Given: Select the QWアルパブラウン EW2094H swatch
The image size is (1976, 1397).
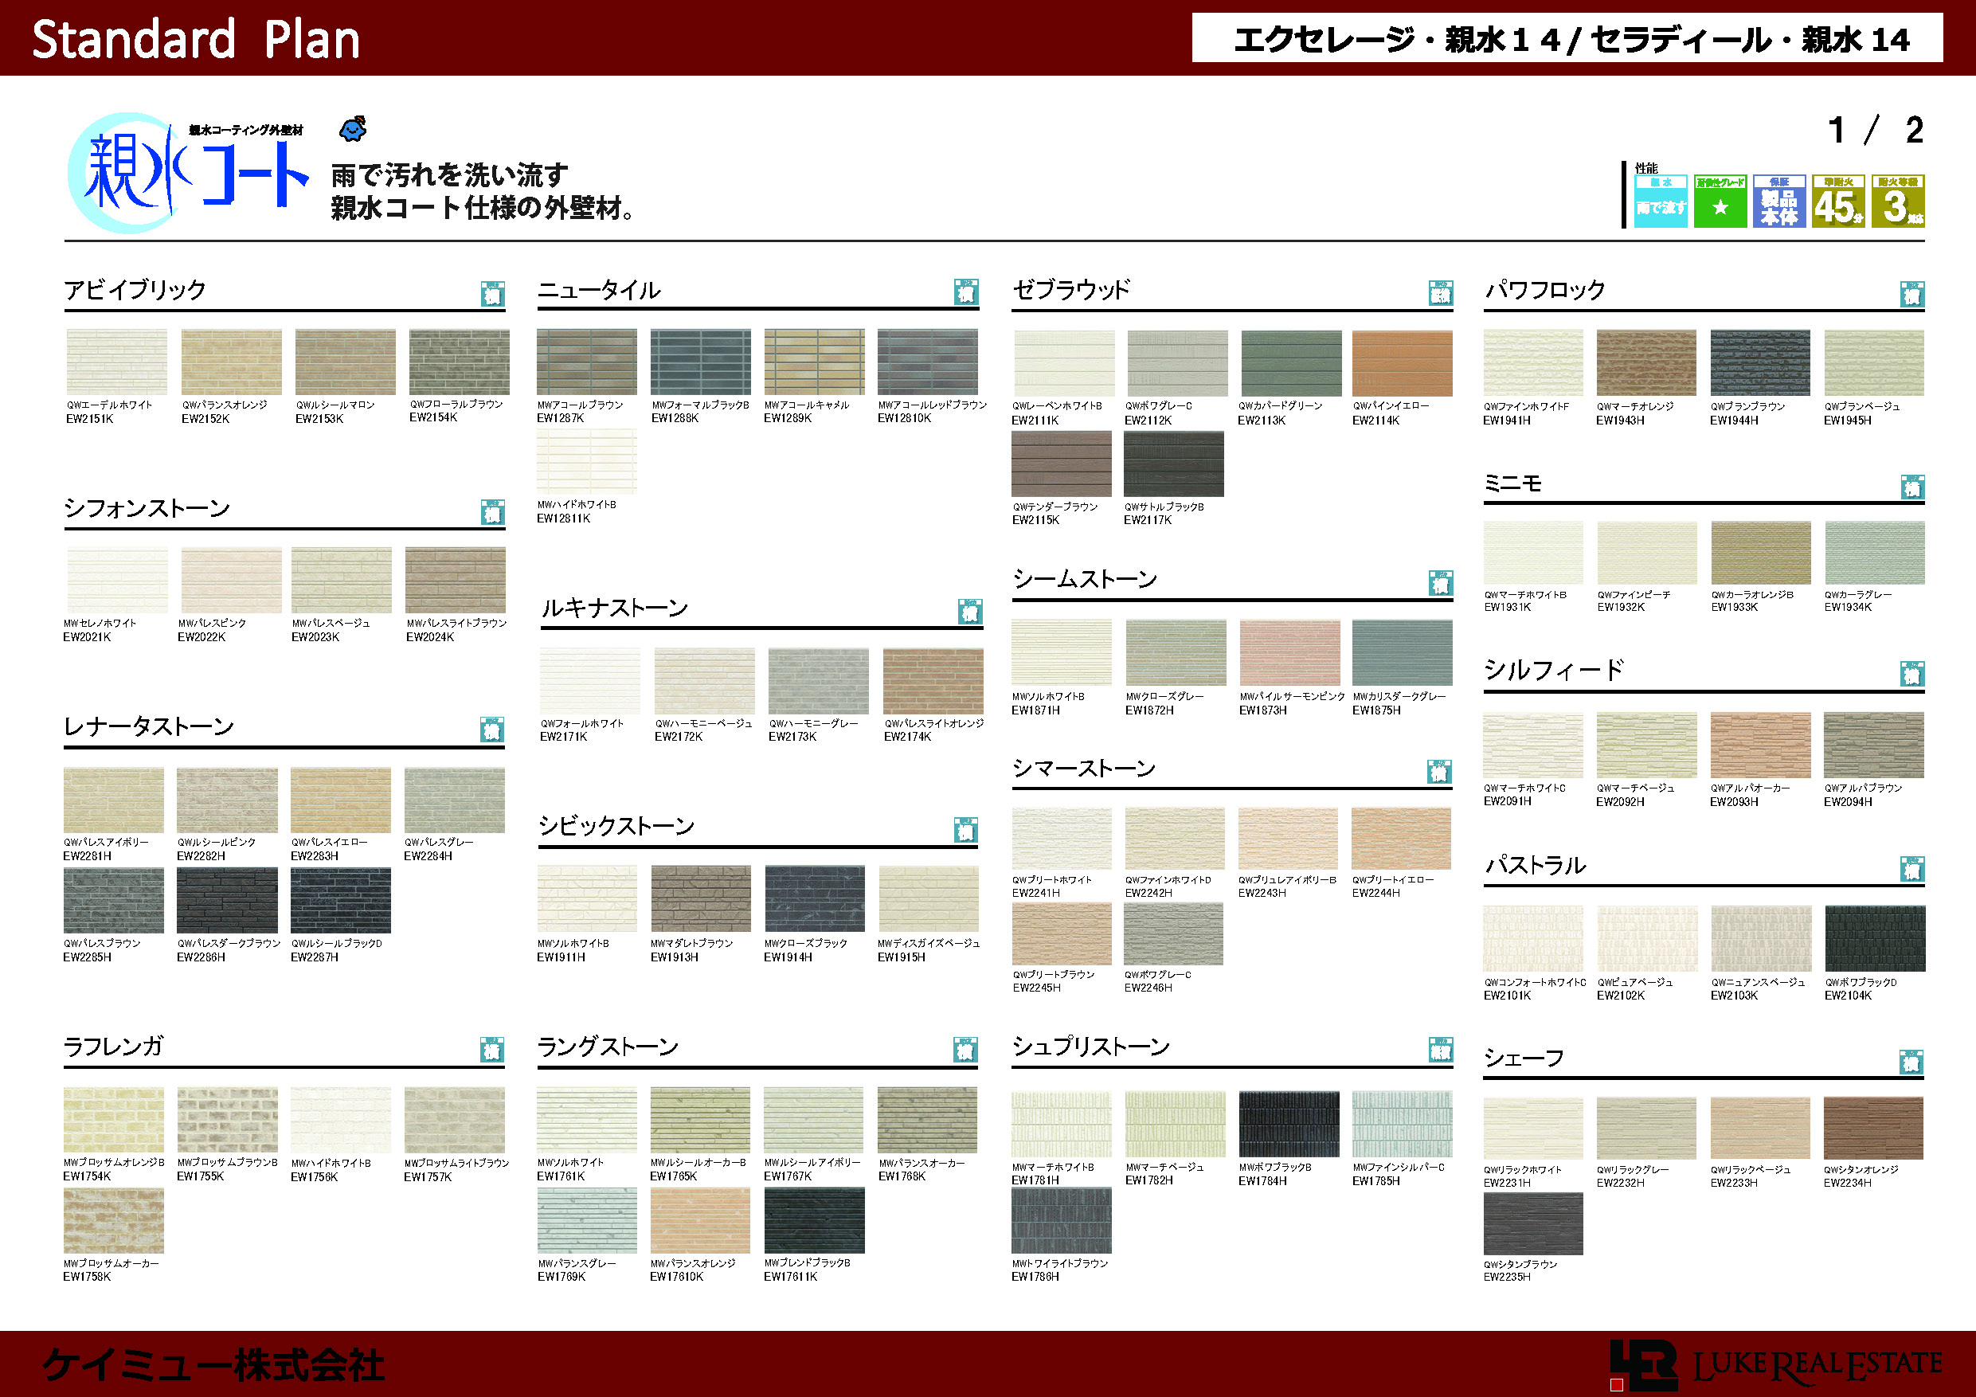Looking at the screenshot, I should (x=1873, y=745).
